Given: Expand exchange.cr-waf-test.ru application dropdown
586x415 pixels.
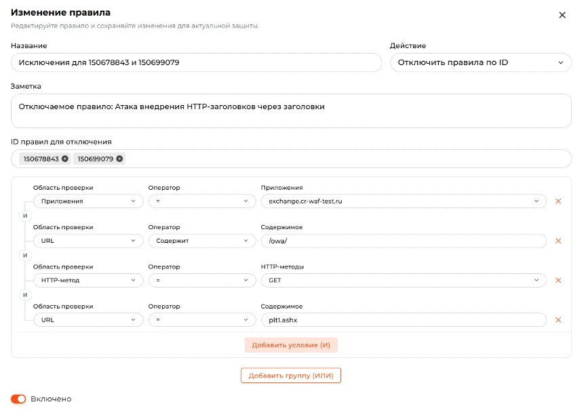Looking at the screenshot, I should [404, 201].
